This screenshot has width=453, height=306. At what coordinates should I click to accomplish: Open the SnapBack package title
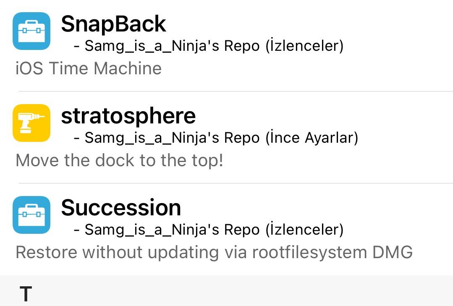coord(113,24)
